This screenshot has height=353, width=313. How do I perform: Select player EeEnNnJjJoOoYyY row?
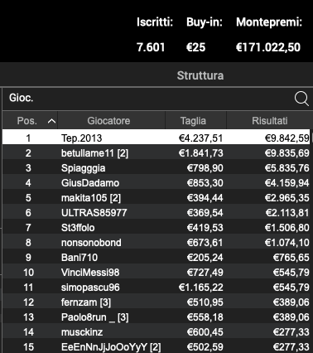(156, 346)
